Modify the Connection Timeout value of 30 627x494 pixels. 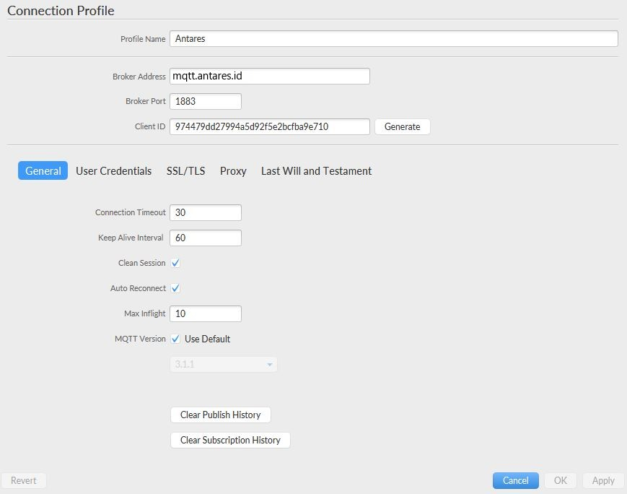(206, 212)
